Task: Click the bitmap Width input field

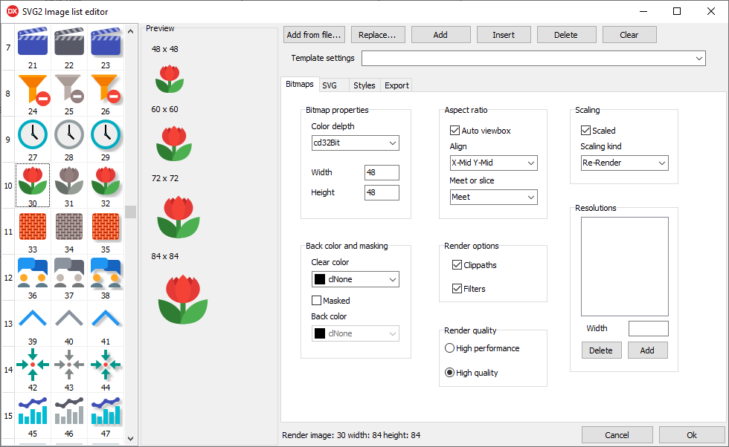Action: pos(382,172)
